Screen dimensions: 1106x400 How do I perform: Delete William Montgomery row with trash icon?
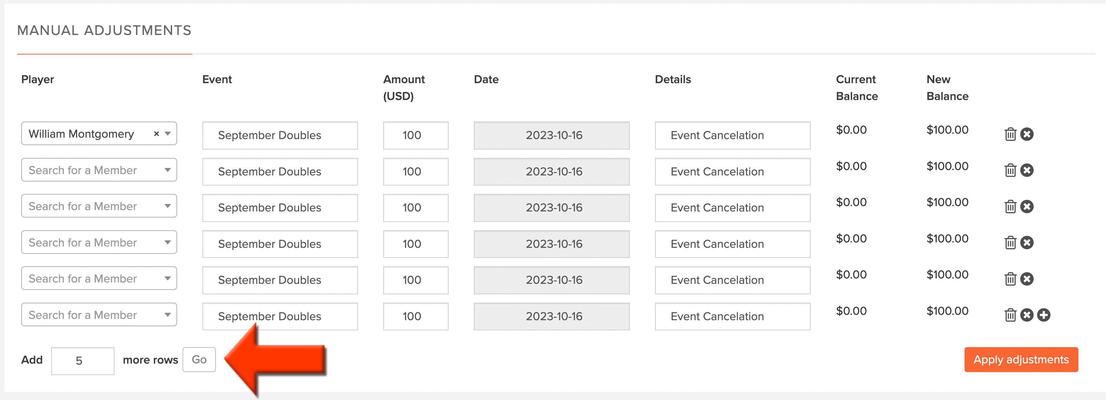click(x=1010, y=134)
